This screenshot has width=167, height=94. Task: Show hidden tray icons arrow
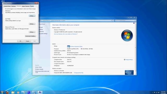(x=152, y=93)
